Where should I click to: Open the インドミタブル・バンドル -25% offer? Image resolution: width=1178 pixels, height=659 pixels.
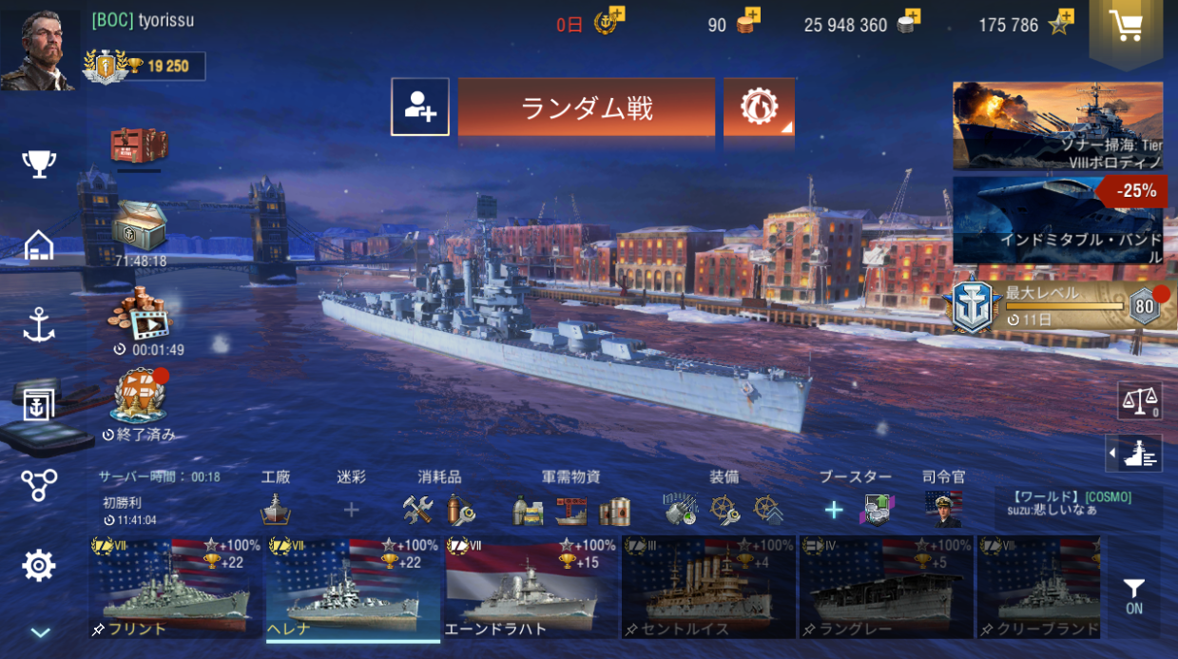point(1057,221)
